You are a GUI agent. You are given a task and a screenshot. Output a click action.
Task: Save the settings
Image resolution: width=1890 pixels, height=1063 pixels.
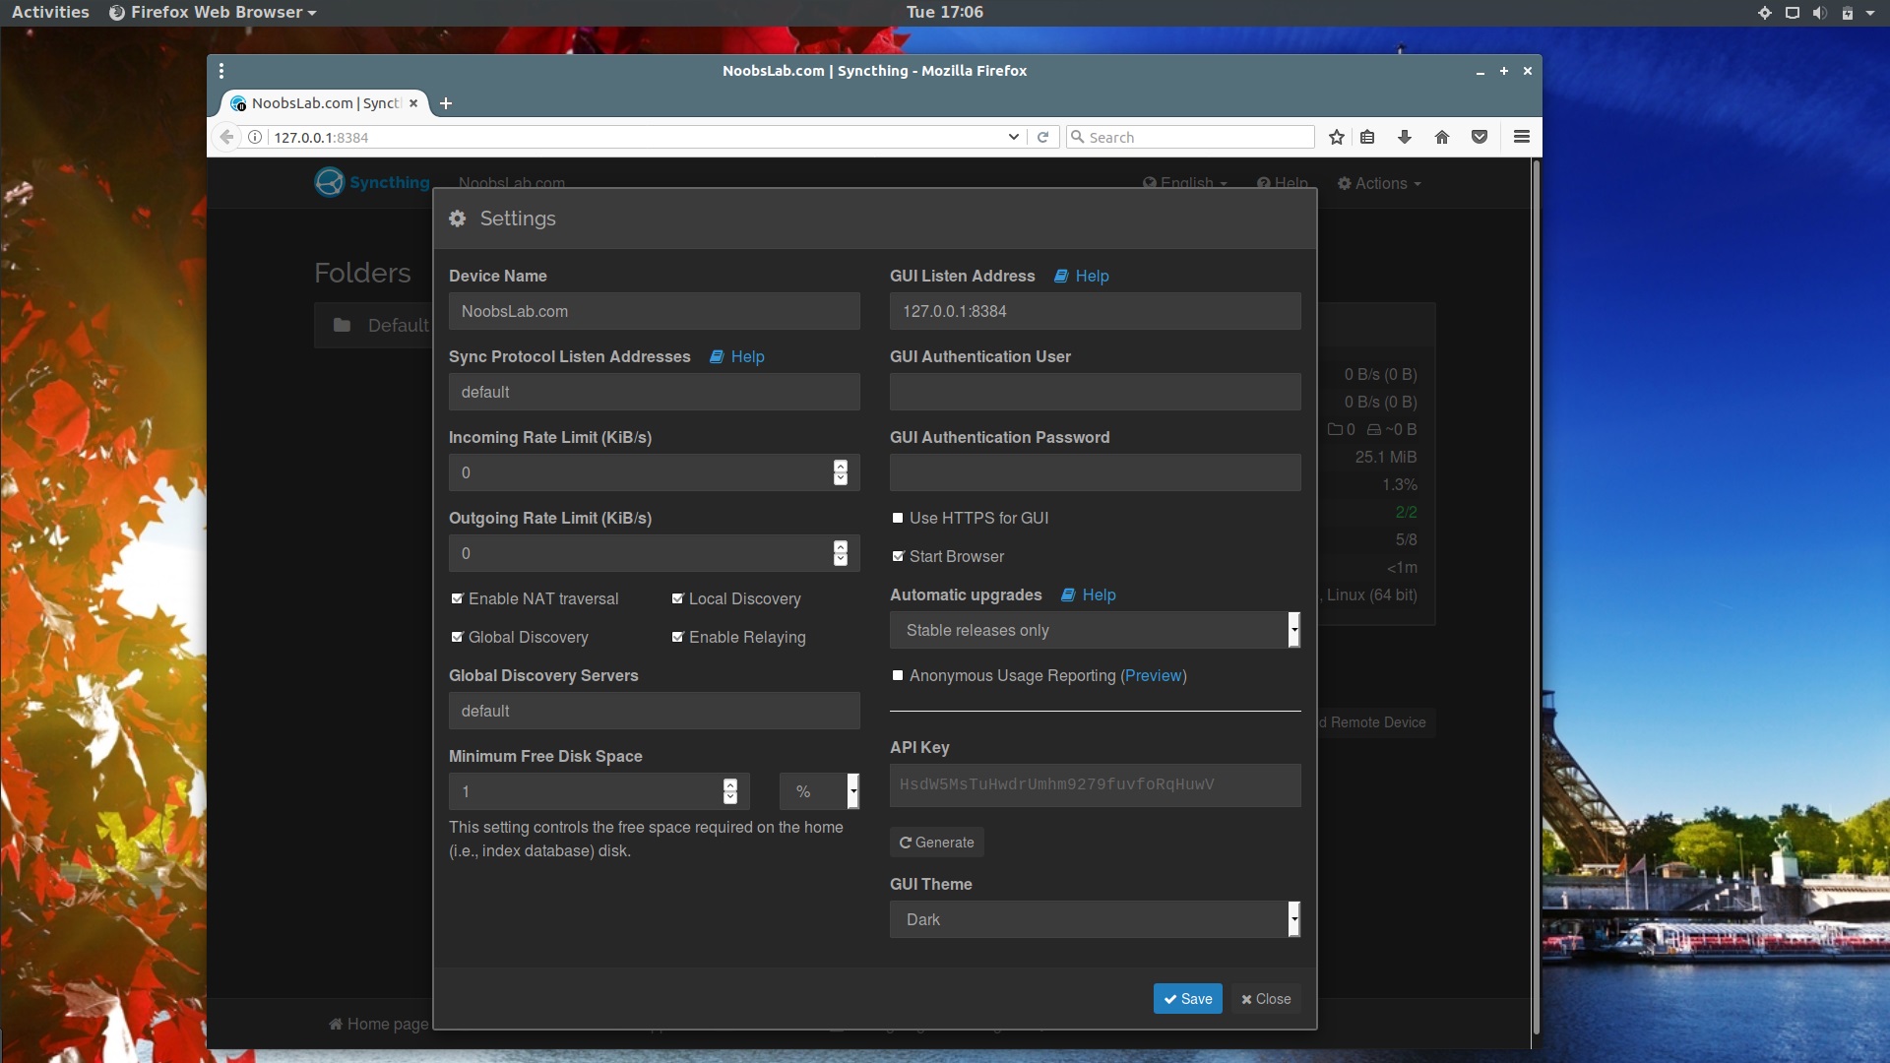point(1188,999)
